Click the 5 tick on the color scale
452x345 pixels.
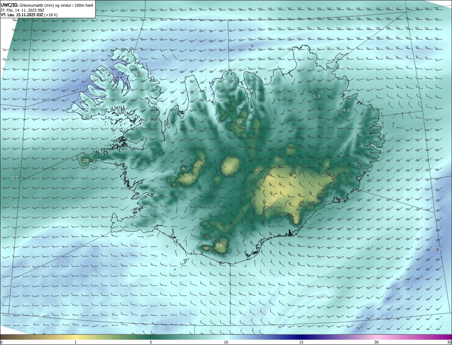151,342
